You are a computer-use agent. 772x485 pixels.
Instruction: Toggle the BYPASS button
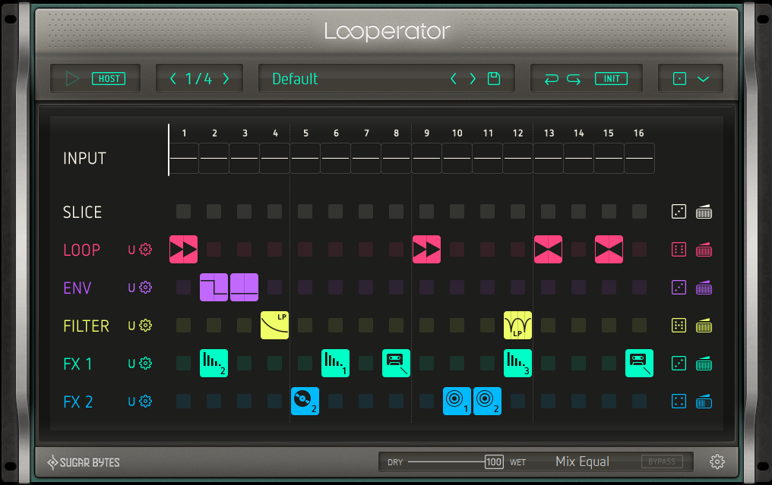[662, 461]
